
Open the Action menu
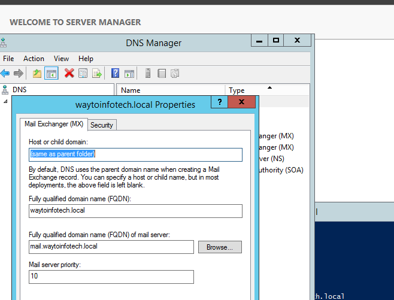point(34,59)
